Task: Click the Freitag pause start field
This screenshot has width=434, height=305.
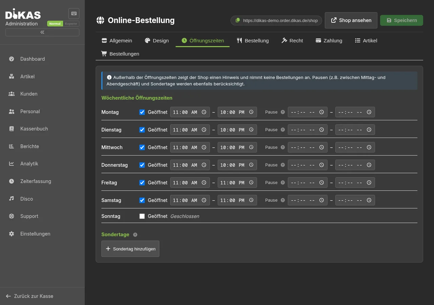Action: coord(308,183)
